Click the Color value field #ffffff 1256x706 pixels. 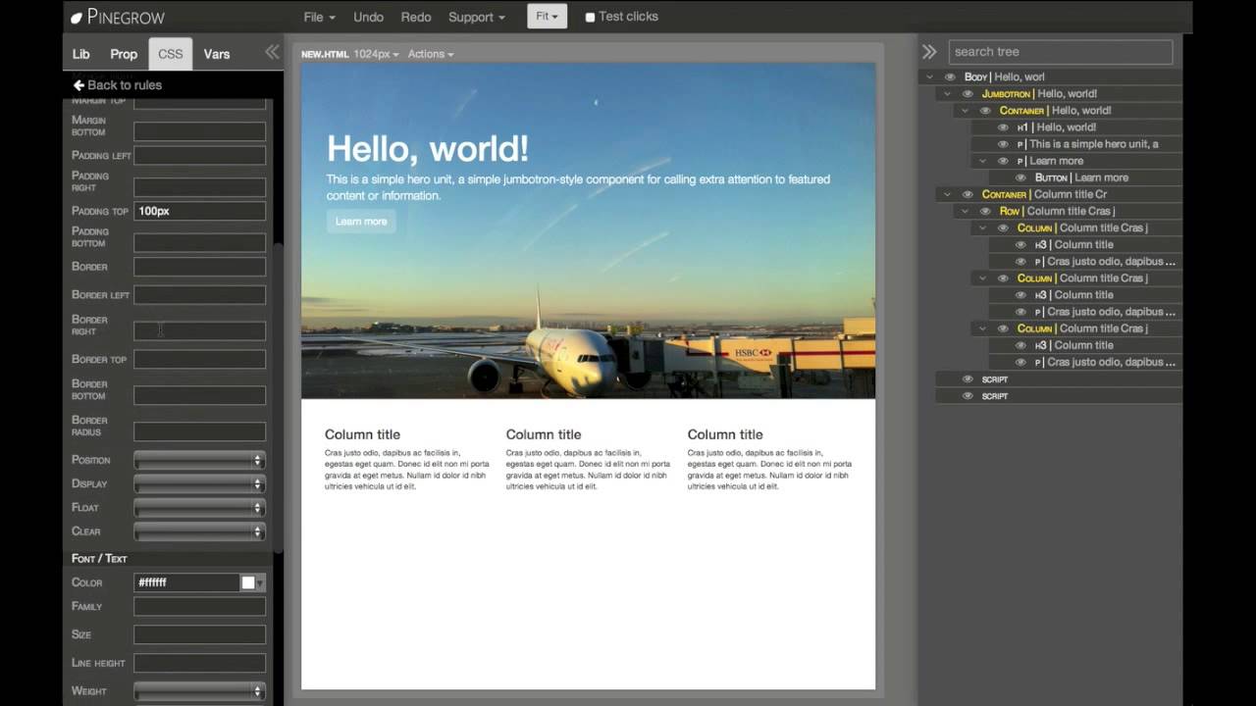186,582
